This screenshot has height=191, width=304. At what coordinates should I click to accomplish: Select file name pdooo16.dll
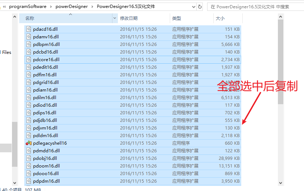pos(46,174)
